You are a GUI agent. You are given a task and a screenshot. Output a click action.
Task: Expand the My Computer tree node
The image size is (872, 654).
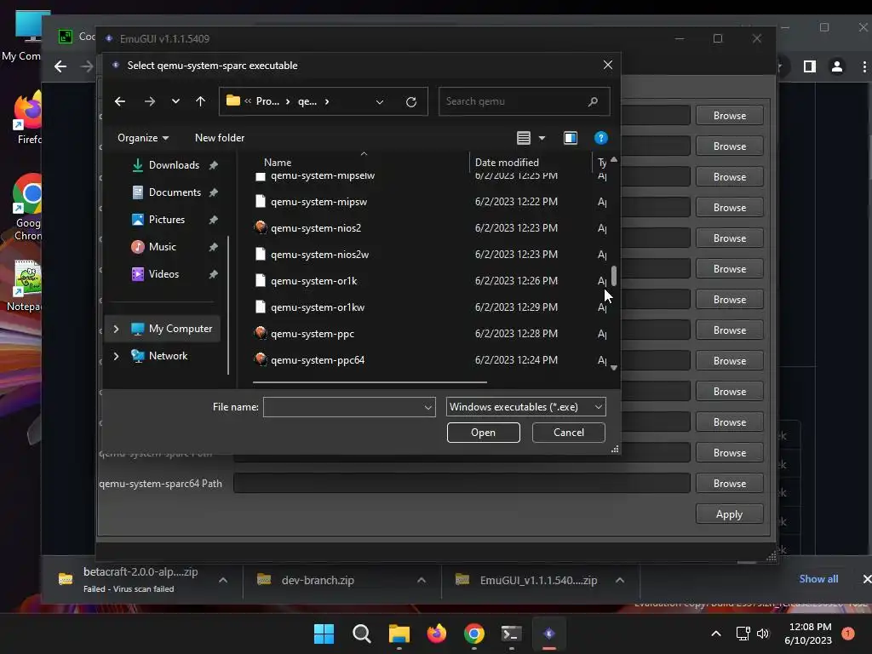(x=116, y=329)
